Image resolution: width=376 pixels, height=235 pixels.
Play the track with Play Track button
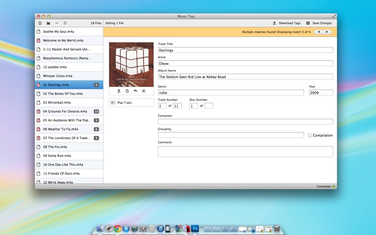tap(131, 102)
